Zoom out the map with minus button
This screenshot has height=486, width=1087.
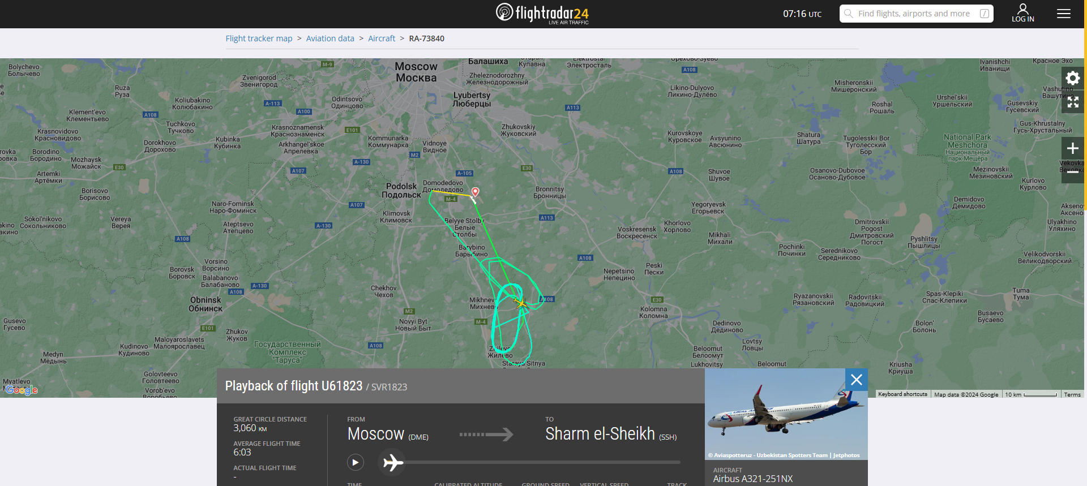1073,172
